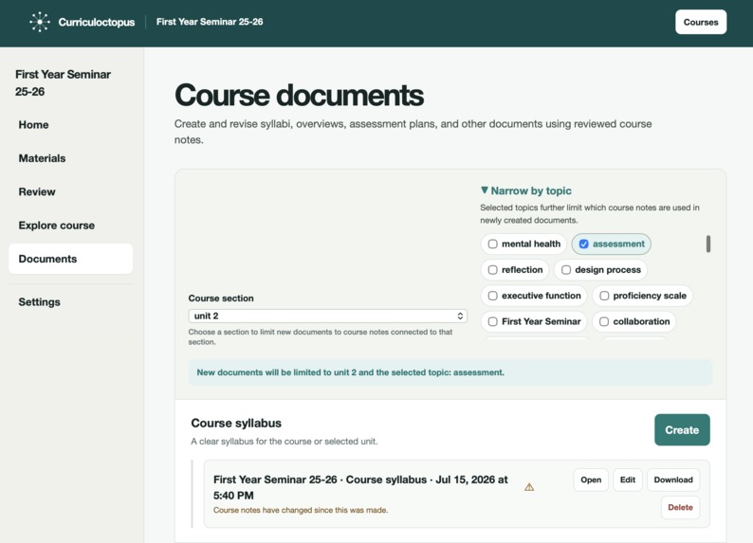Viewport: 753px width, 543px height.
Task: Collapse the Narrow by topic triangle
Action: (x=484, y=190)
